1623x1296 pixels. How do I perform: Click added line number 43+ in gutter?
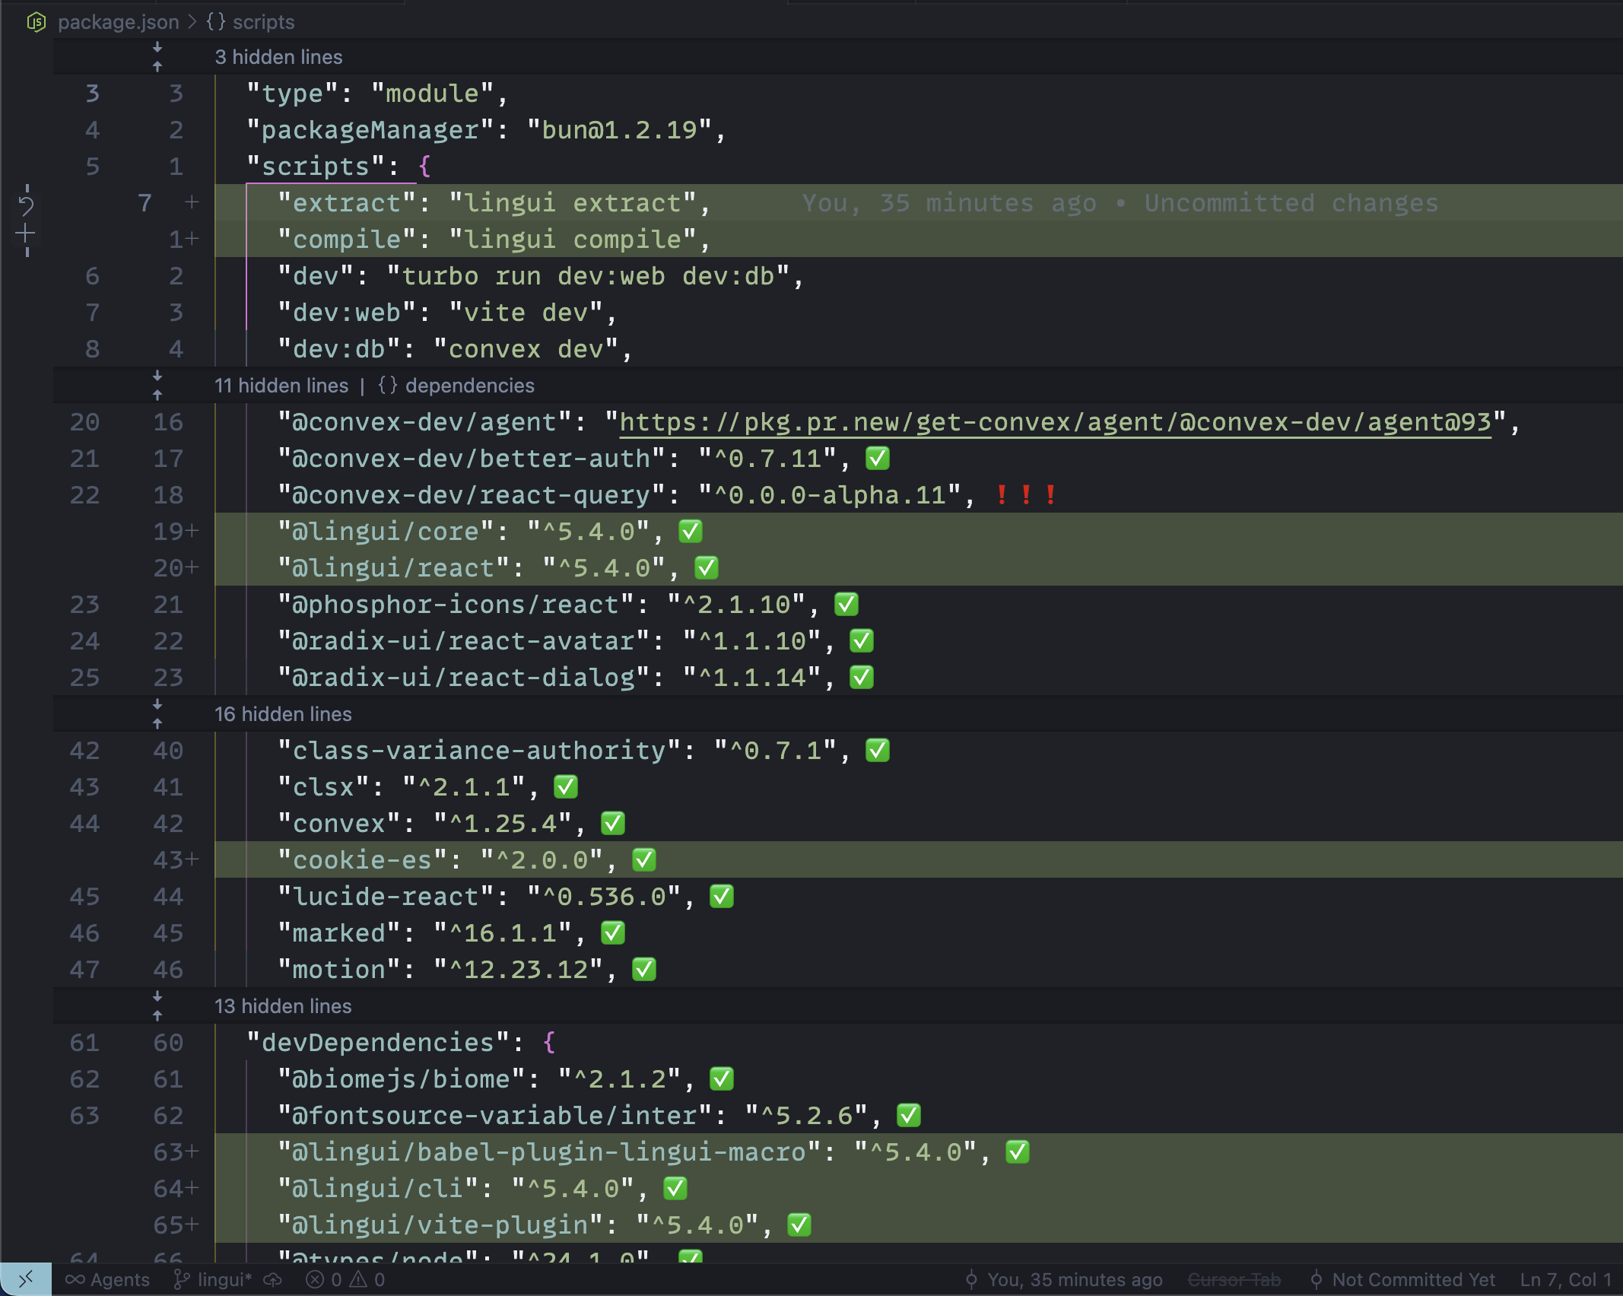click(176, 860)
